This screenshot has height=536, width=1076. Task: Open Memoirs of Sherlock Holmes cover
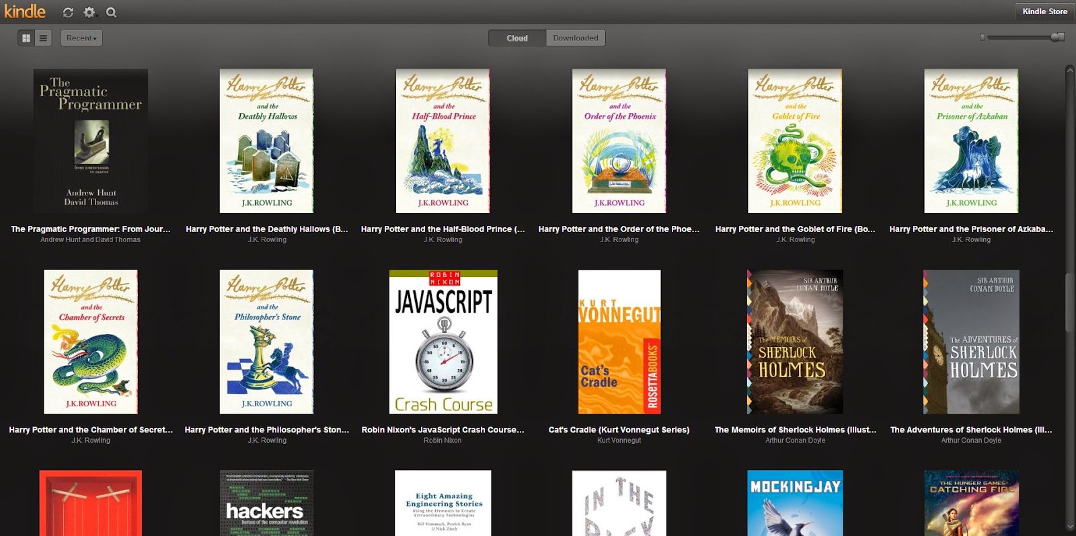pyautogui.click(x=796, y=342)
